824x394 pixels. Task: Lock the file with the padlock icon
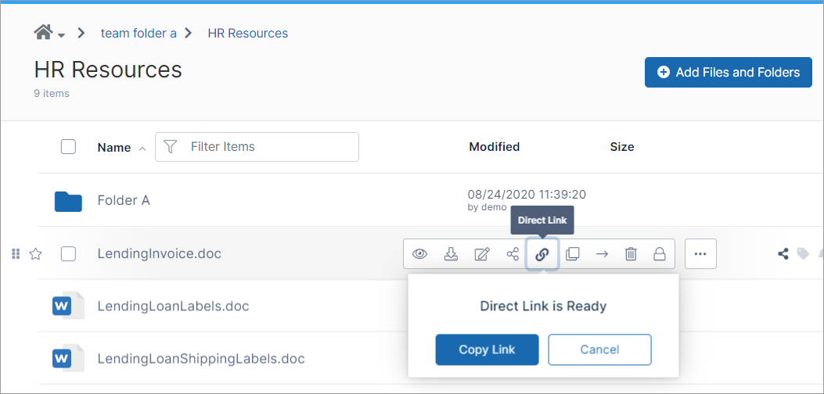660,254
